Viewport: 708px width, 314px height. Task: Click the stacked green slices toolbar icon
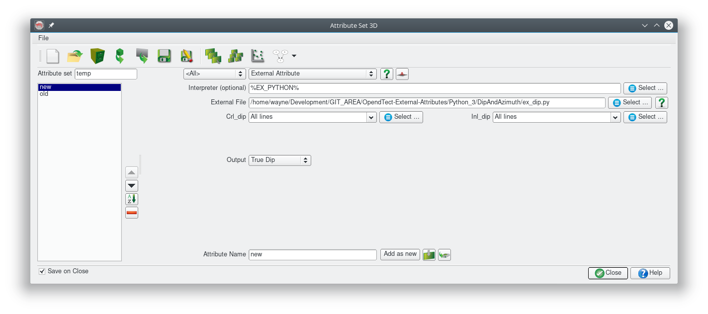[x=213, y=56]
